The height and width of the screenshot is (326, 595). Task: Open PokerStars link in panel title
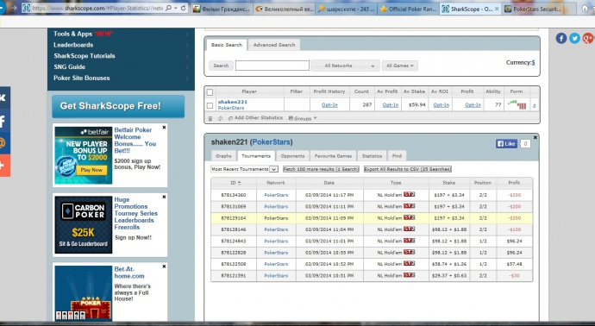coord(271,142)
